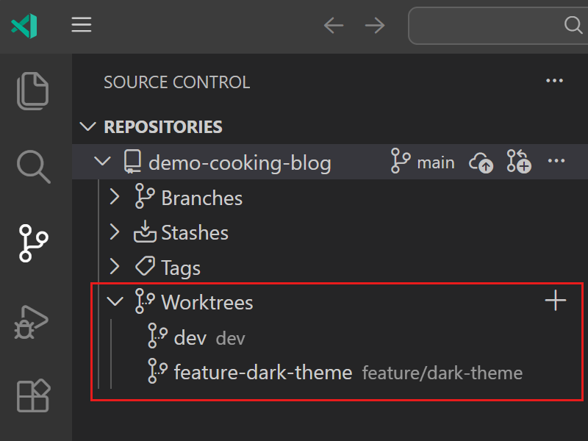Screen dimensions: 588x441
Task: Click the publish changes cloud icon
Action: (481, 162)
